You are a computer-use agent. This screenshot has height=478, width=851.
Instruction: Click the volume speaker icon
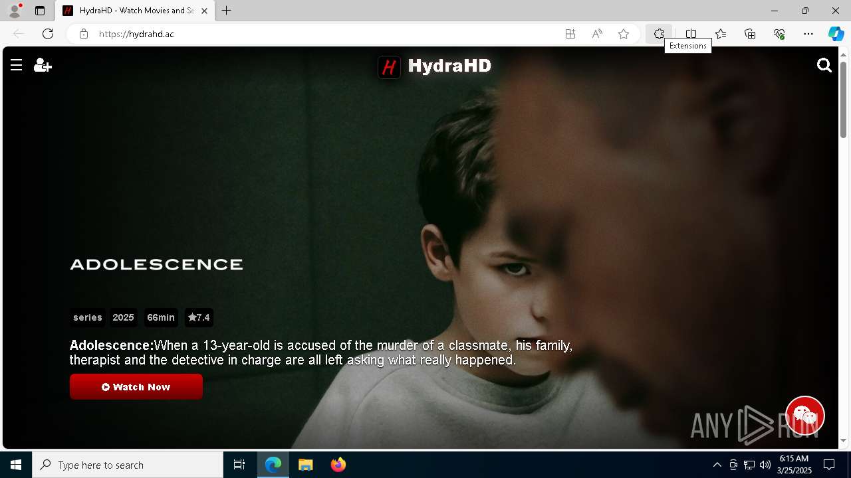tap(765, 465)
